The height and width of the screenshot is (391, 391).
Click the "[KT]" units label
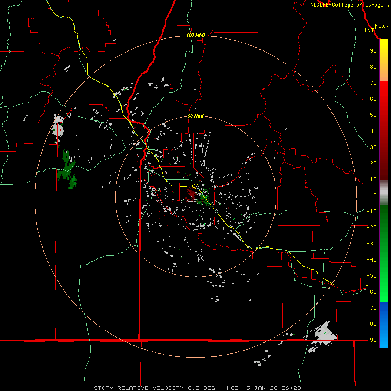371,30
